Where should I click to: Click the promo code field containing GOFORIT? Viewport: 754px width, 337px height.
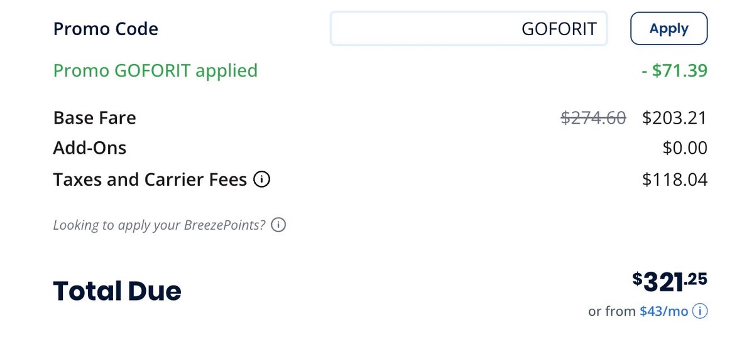pyautogui.click(x=468, y=29)
